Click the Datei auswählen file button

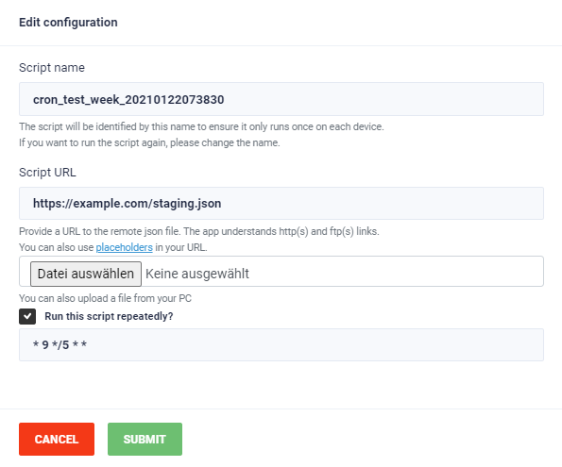click(86, 274)
